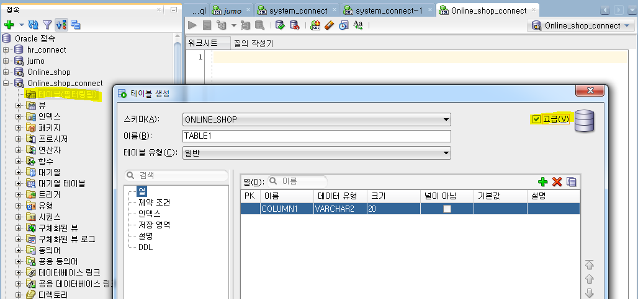Viewport: 638px width, 299px height.
Task: Click the 검색 search field in dialog
Action: pos(176,176)
